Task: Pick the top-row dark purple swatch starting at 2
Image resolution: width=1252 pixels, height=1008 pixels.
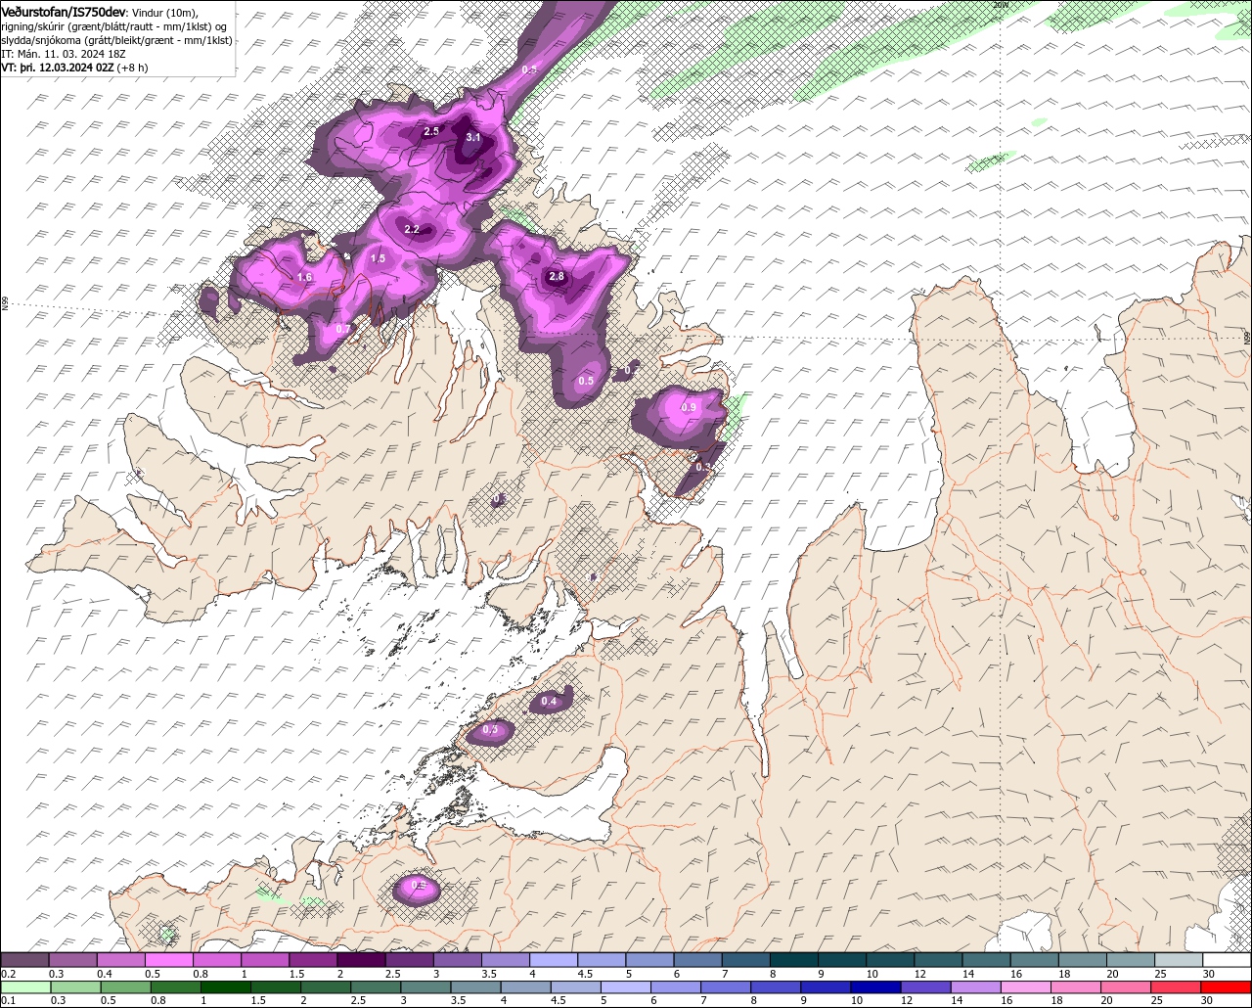Action: pos(361,960)
